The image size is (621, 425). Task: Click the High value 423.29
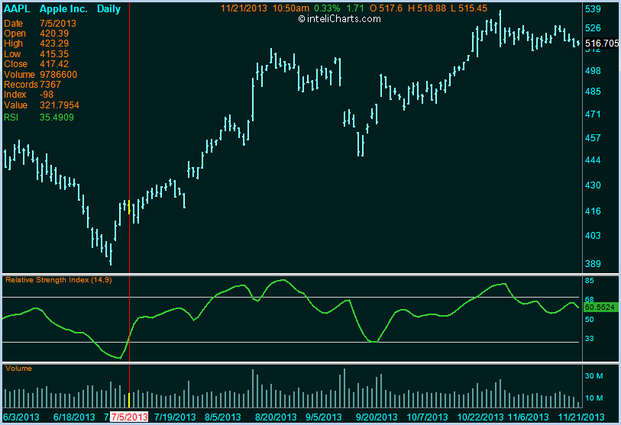[x=54, y=43]
